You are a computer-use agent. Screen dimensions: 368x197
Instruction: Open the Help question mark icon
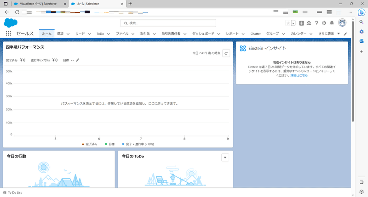(x=316, y=23)
